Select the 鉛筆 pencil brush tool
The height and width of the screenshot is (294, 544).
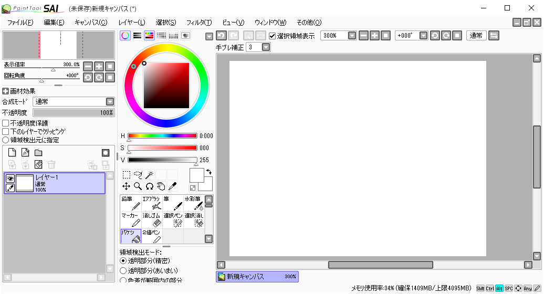[131, 203]
